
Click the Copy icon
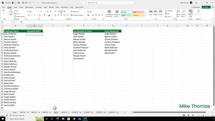click(x=15, y=13)
